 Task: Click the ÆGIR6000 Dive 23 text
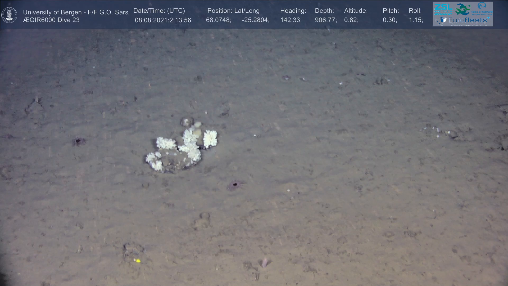click(x=51, y=20)
